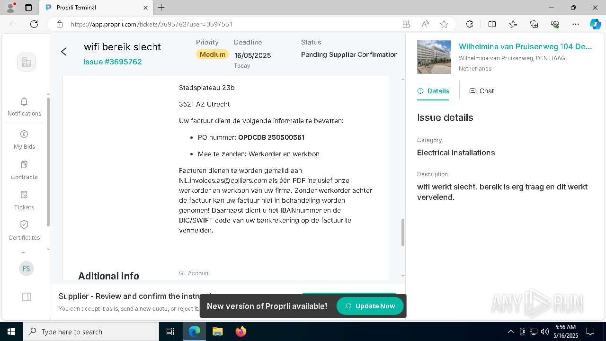Click Update Now button

point(370,306)
